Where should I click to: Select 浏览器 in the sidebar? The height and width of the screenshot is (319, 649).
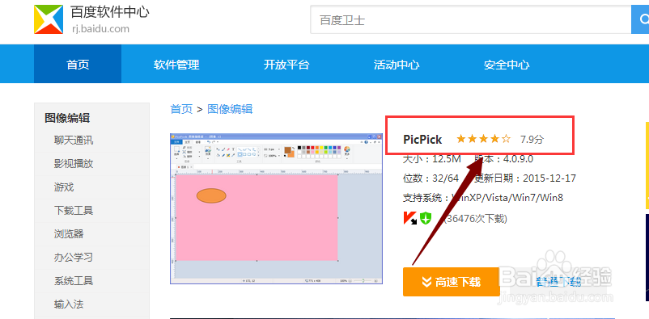point(69,234)
